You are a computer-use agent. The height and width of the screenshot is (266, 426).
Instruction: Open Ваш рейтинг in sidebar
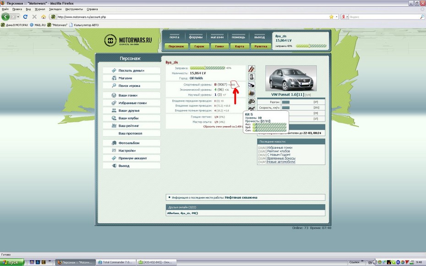(x=131, y=126)
